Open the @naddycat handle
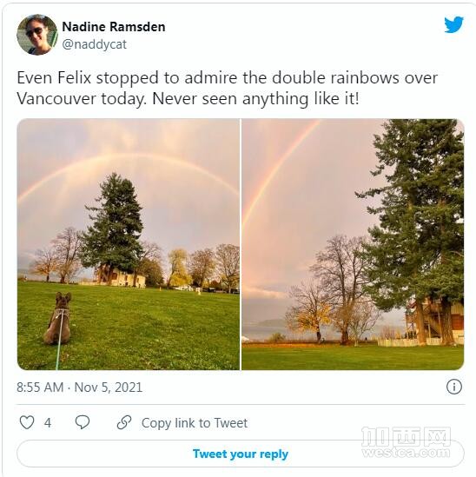This screenshot has height=477, width=476. pyautogui.click(x=95, y=44)
